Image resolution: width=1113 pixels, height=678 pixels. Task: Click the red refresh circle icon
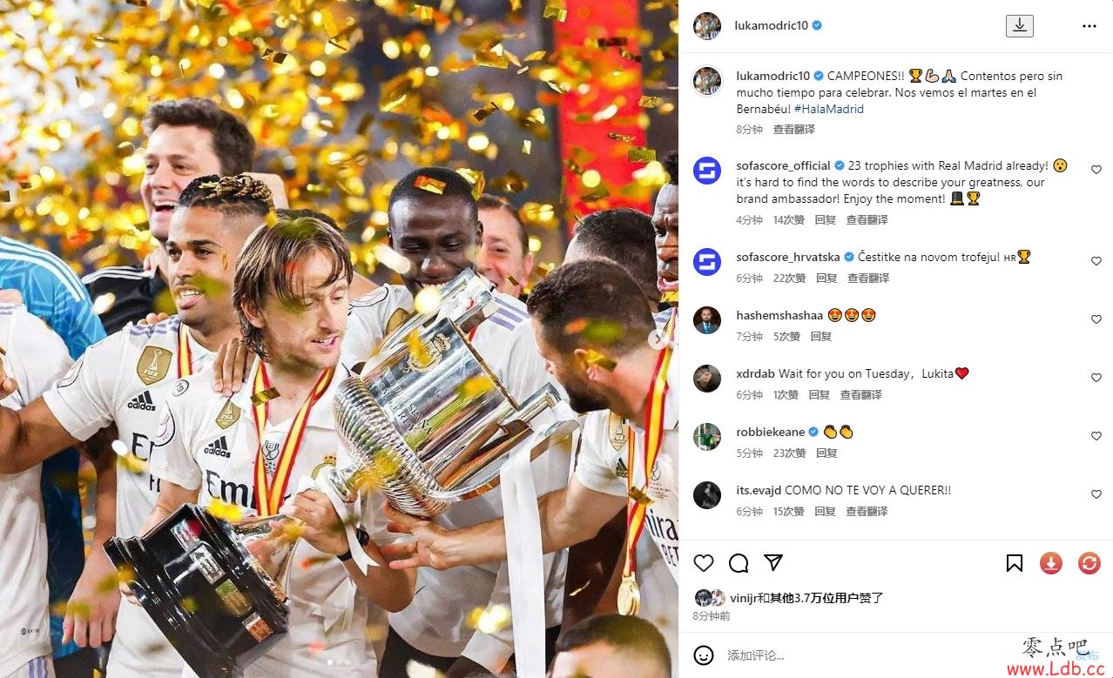1089,563
